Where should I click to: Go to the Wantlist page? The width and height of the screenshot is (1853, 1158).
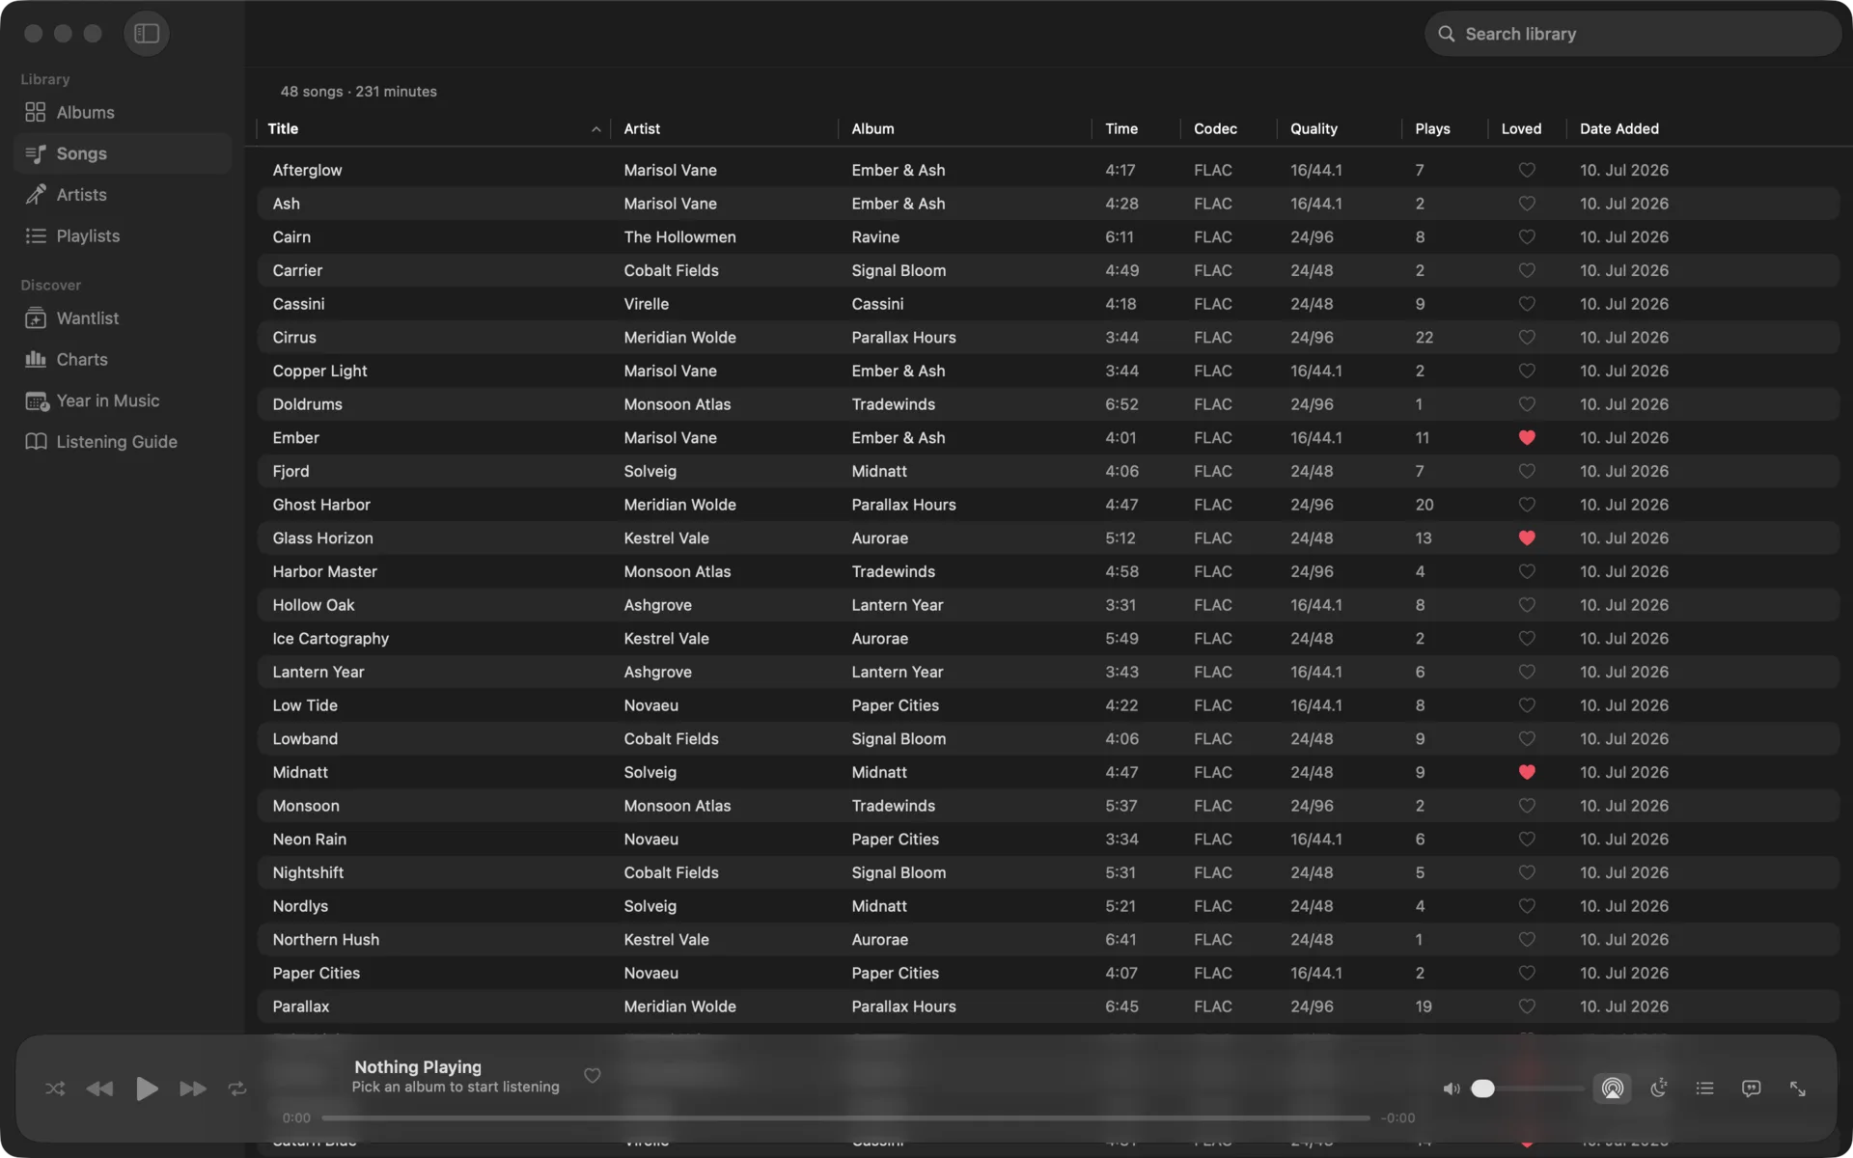pyautogui.click(x=123, y=318)
